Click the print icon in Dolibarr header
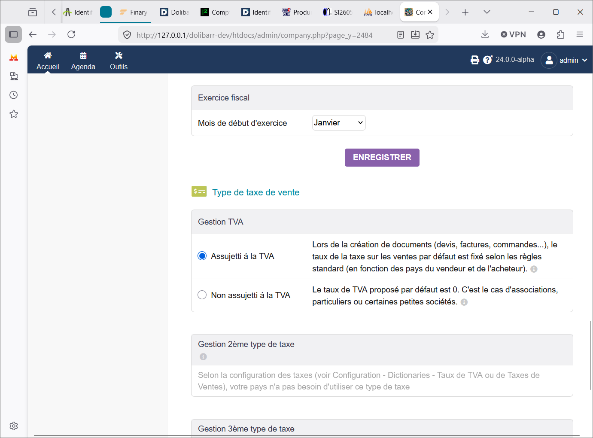This screenshot has width=593, height=438. pos(475,60)
